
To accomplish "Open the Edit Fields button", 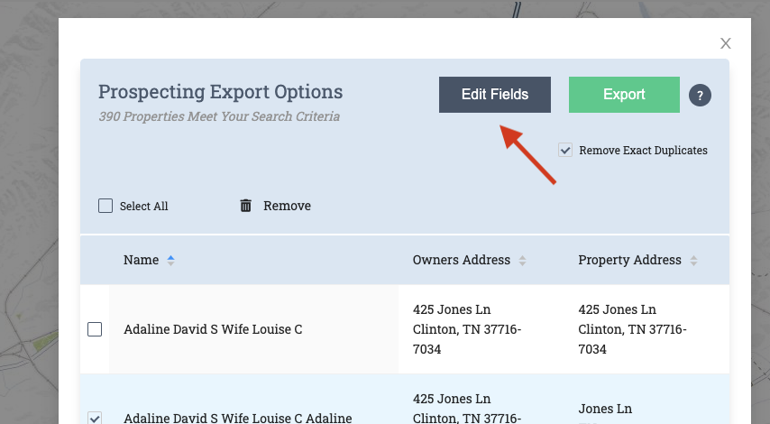I will [494, 95].
